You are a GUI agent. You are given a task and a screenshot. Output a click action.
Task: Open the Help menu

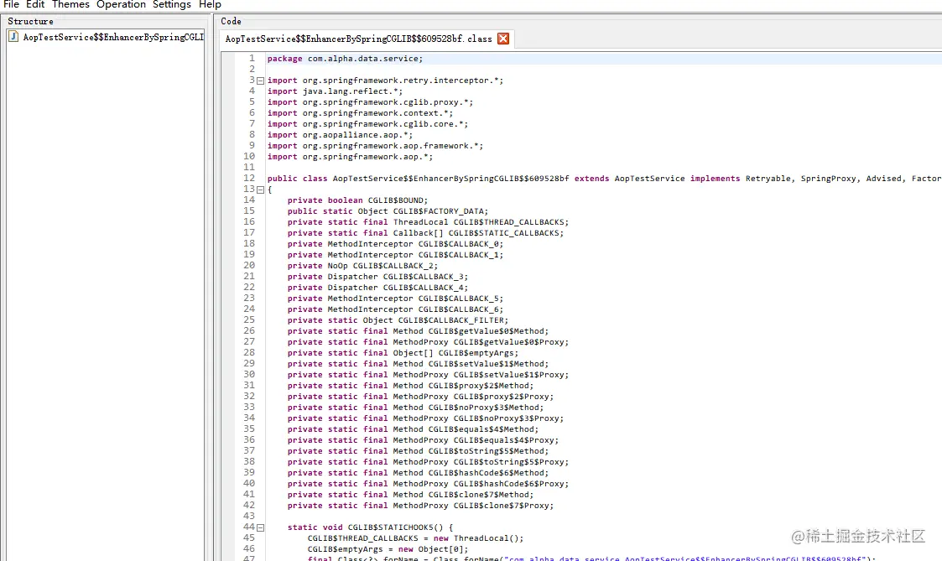coord(211,4)
